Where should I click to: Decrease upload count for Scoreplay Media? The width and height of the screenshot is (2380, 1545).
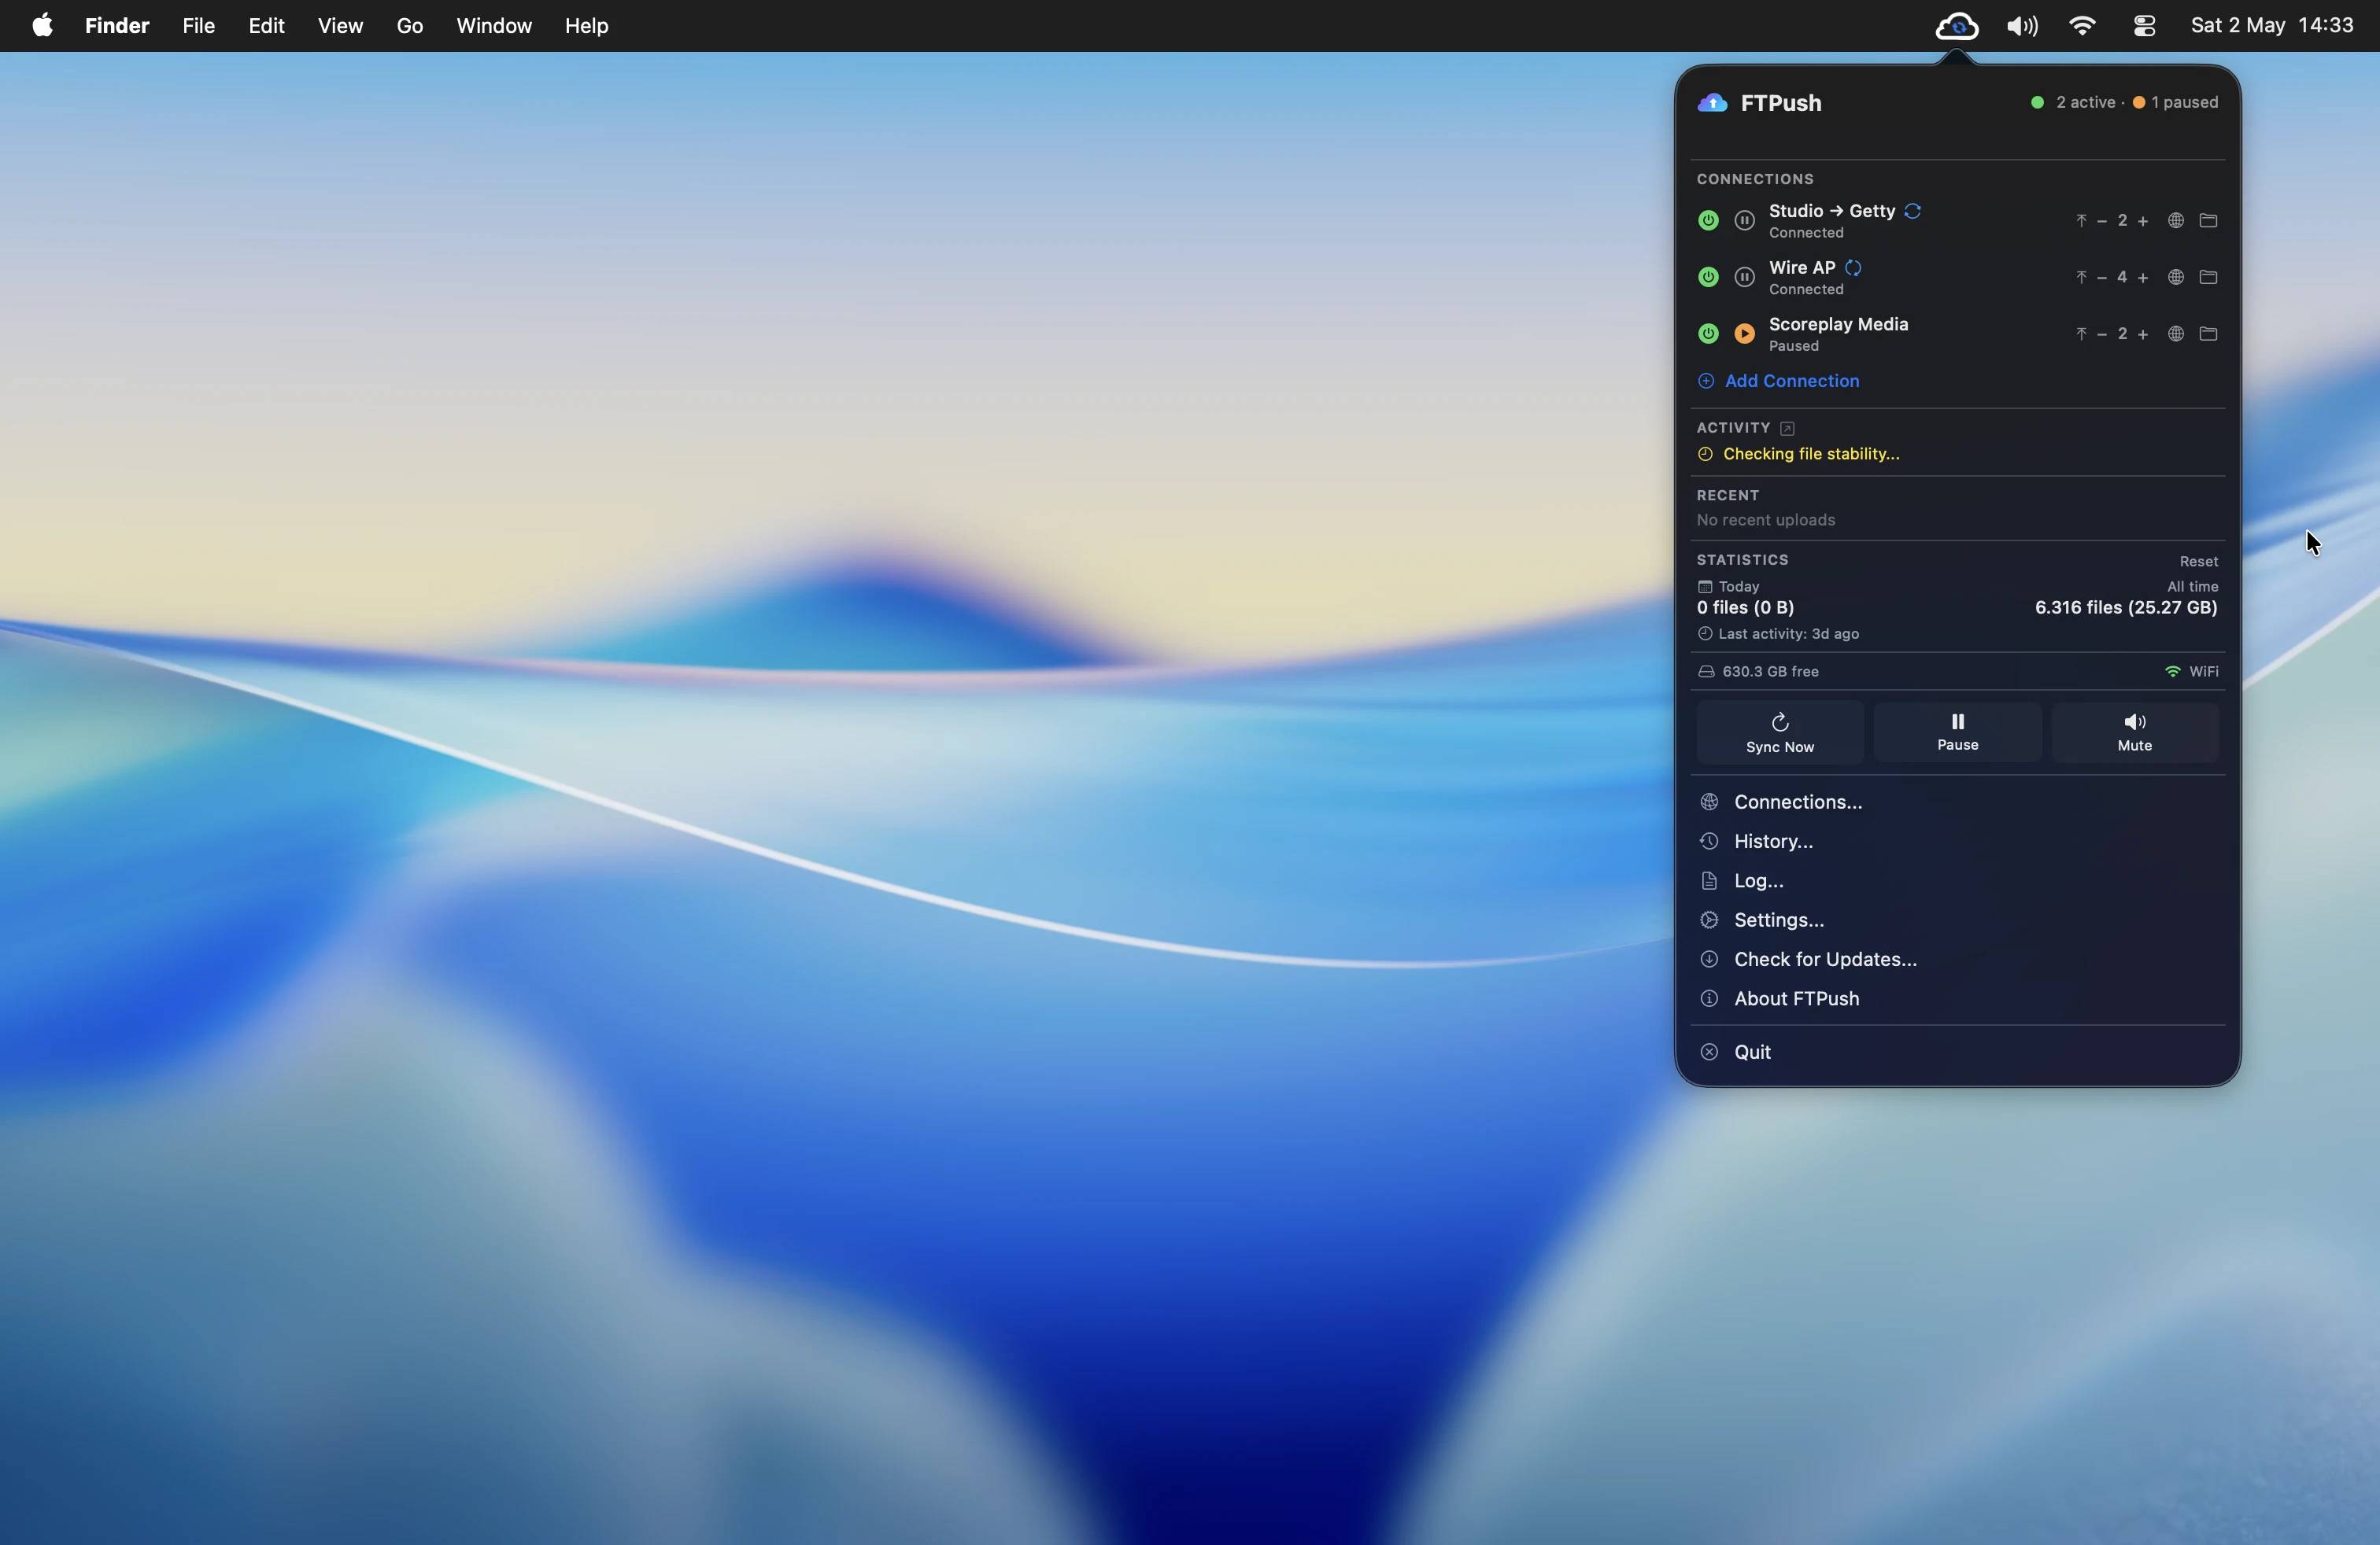pos(2101,334)
